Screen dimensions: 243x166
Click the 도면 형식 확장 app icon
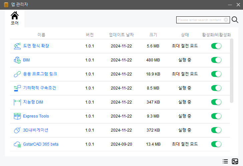click(x=17, y=46)
